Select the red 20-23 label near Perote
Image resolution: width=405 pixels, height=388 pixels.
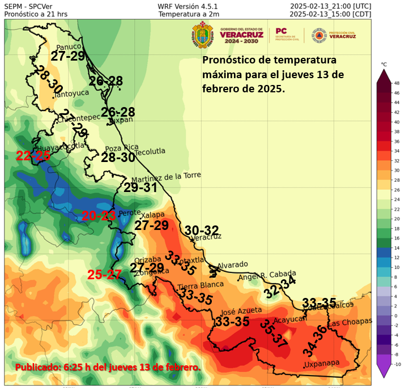point(99,216)
